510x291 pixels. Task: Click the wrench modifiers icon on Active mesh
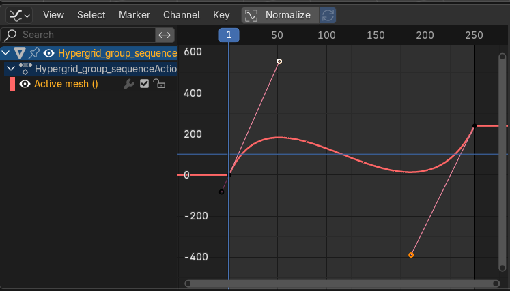(x=128, y=85)
